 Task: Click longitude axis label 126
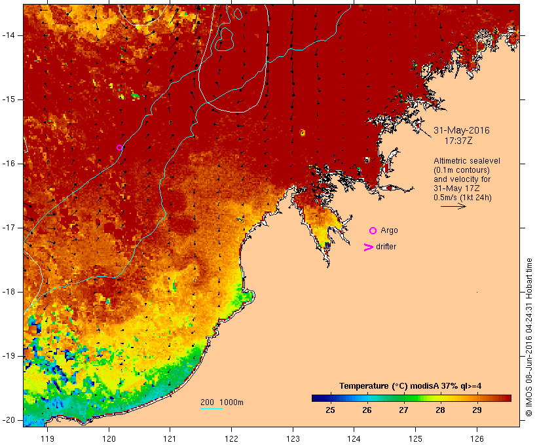pos(477,439)
